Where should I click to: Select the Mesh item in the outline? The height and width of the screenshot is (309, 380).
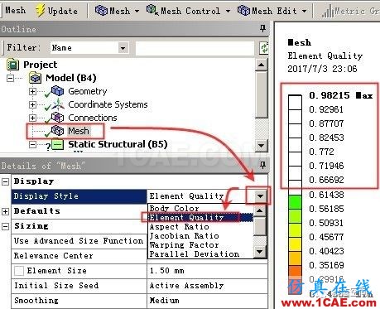coord(79,131)
